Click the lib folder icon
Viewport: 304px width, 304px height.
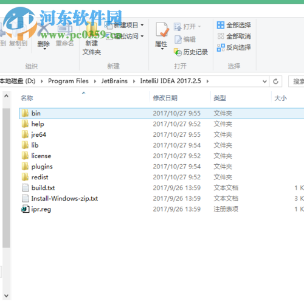pyautogui.click(x=25, y=145)
